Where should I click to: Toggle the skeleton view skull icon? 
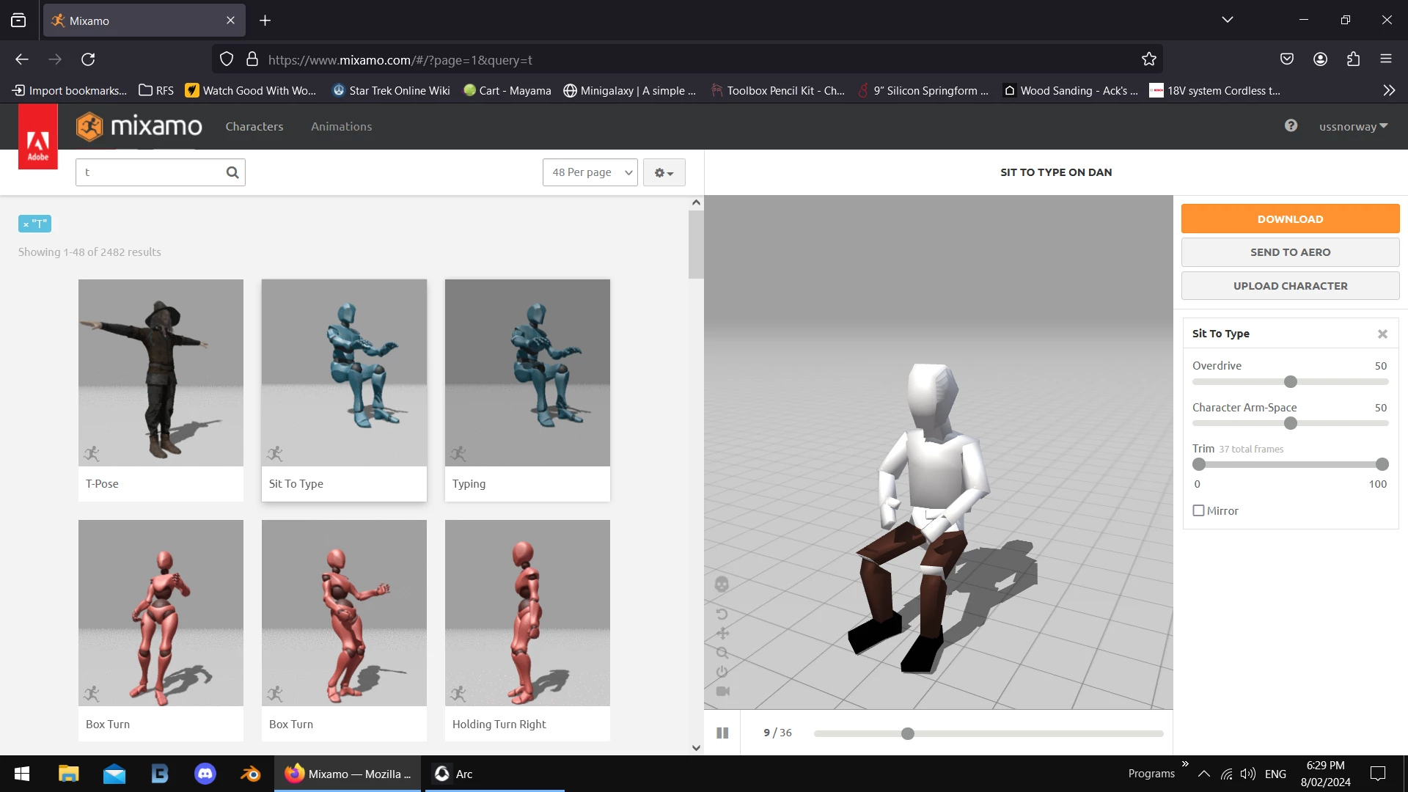click(x=722, y=584)
